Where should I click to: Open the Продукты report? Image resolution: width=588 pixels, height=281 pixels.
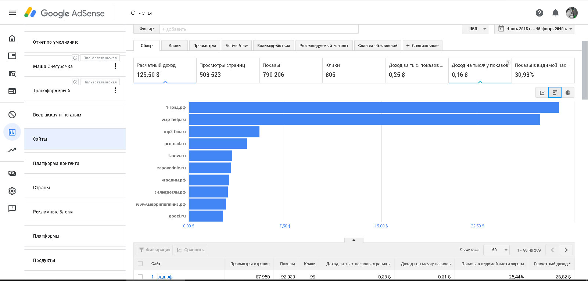coord(75,260)
